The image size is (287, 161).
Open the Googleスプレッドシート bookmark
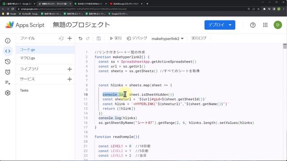[x=118, y=14]
